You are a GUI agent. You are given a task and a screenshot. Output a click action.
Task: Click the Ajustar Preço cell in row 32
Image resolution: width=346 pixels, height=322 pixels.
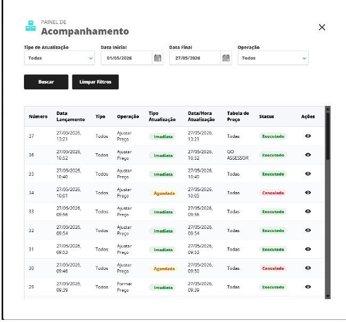click(124, 230)
